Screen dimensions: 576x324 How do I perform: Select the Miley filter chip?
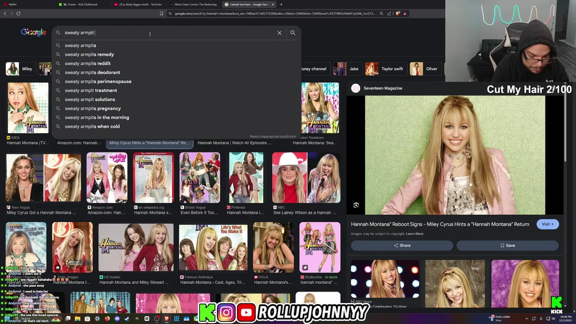(20, 69)
